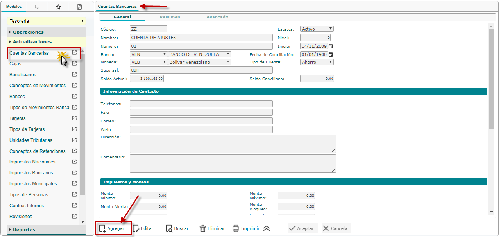500x237 pixels.
Task: Click the Correo input field
Action: pyautogui.click(x=201, y=121)
